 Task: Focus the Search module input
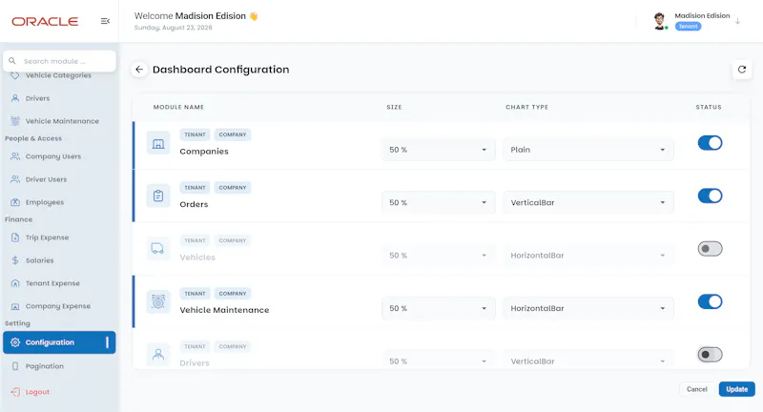tap(59, 61)
